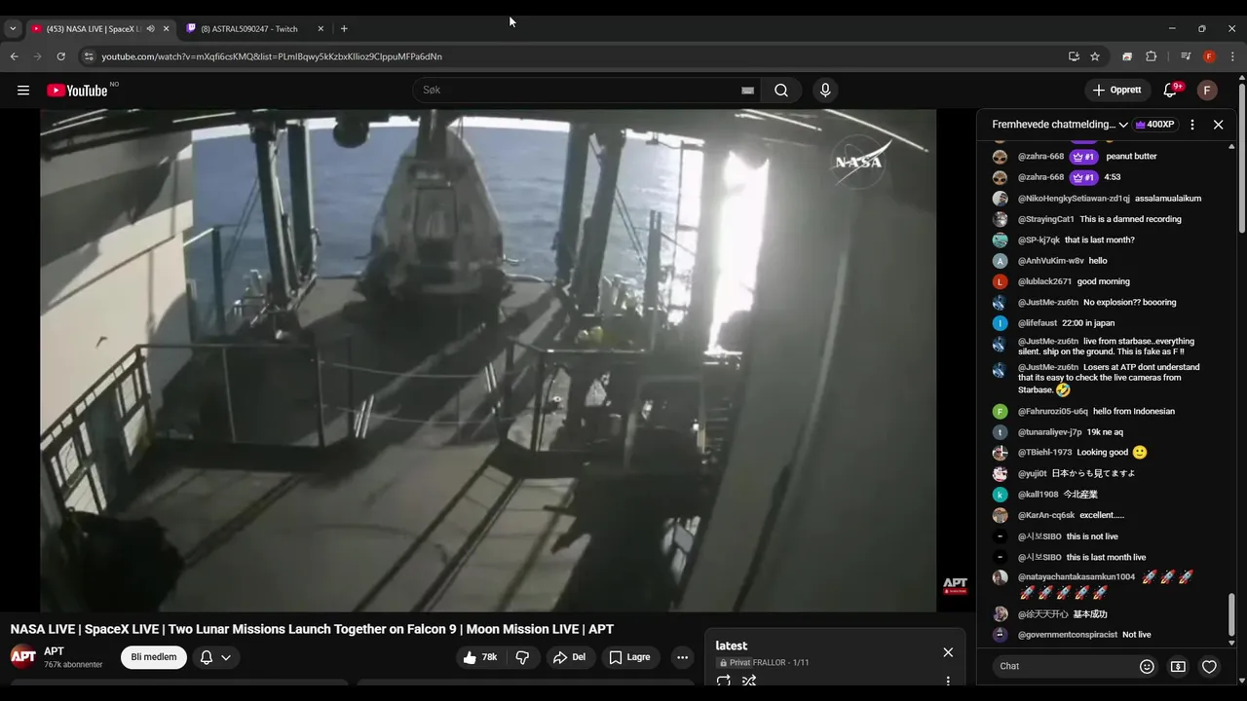Image resolution: width=1247 pixels, height=701 pixels.
Task: Save the video with Lagre button
Action: (630, 657)
